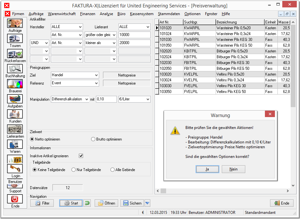Open the Ziel price group dropdown

point(75,75)
